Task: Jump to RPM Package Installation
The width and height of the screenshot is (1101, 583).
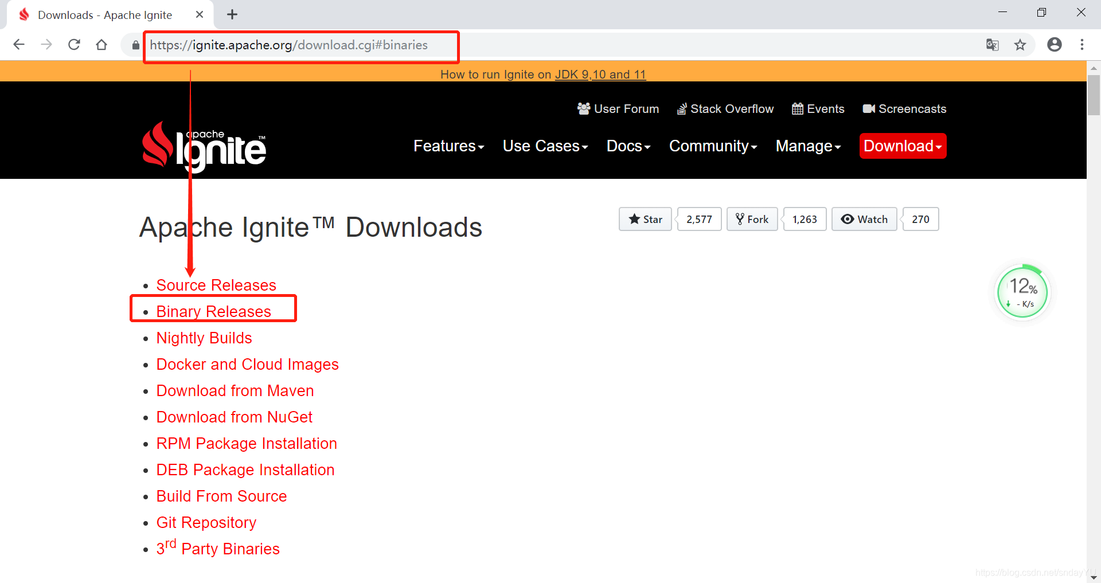Action: [x=247, y=443]
